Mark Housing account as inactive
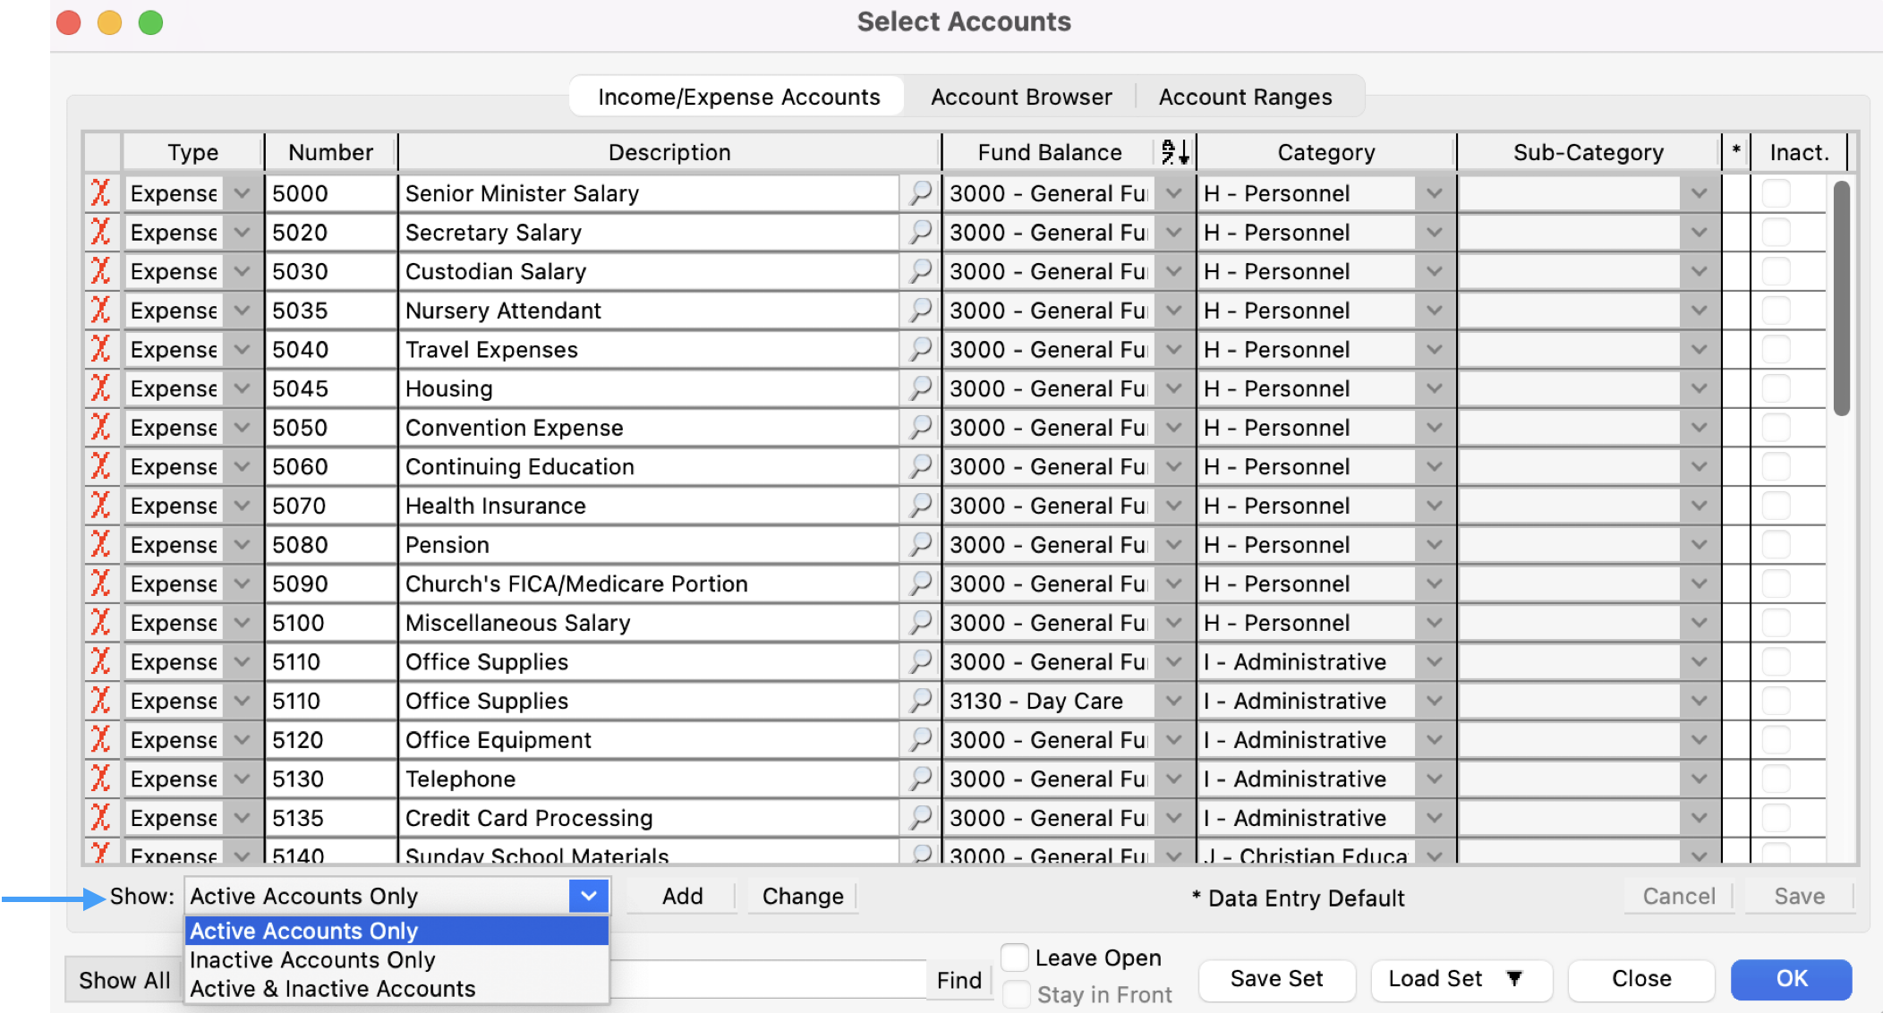Viewport: 1883px width, 1013px height. [1776, 388]
